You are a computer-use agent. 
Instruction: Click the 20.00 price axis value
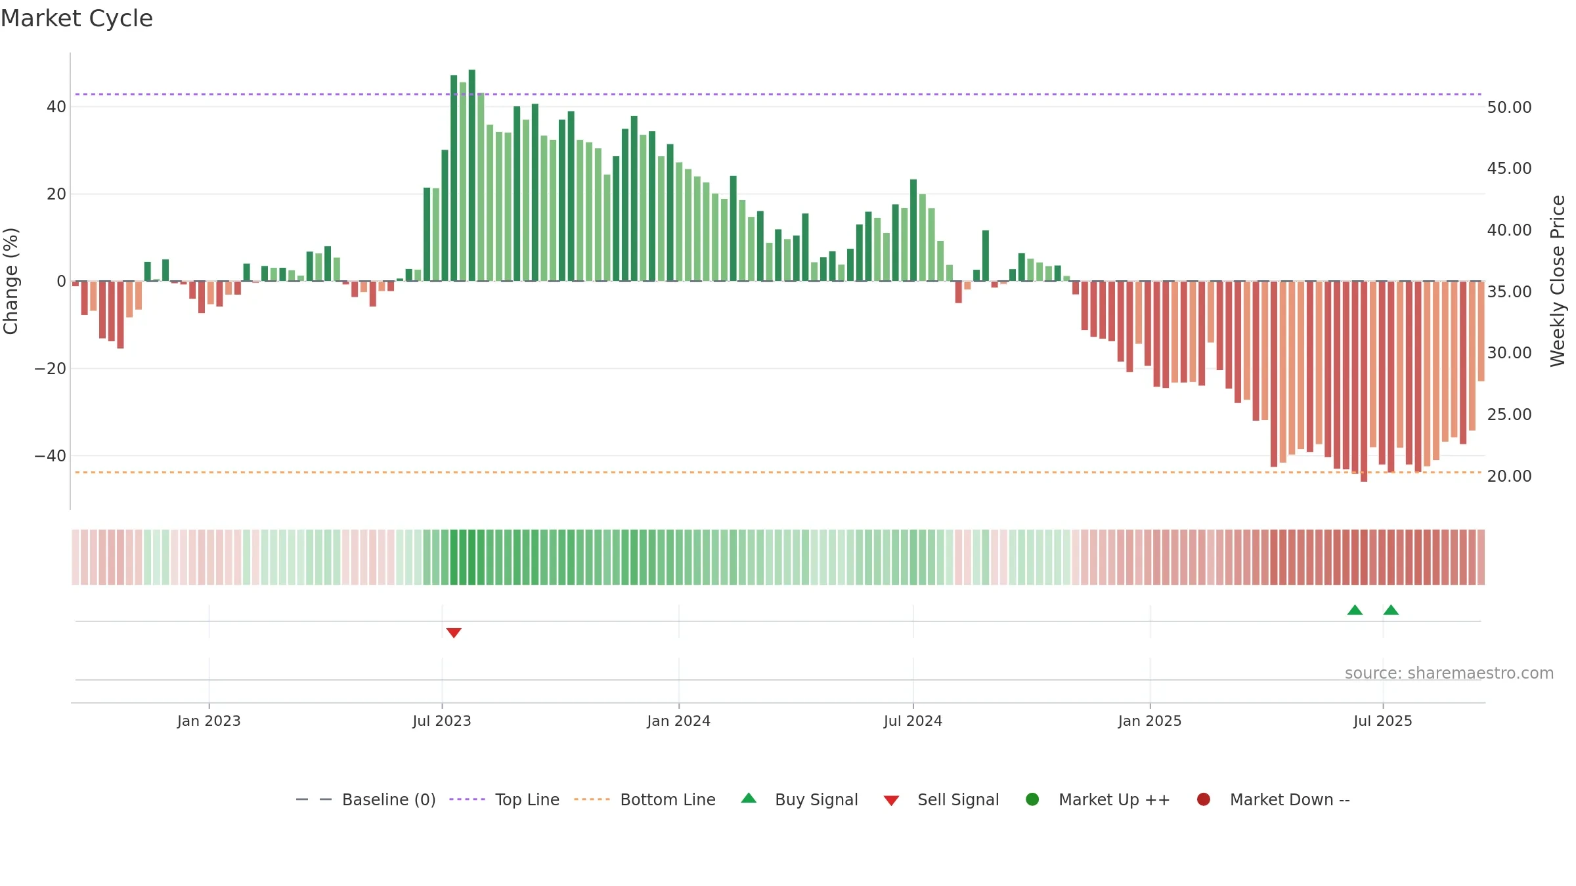[x=1509, y=476]
